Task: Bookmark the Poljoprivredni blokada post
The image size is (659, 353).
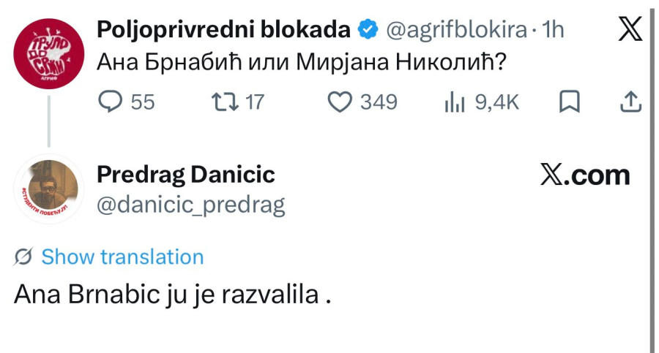Action: (570, 102)
